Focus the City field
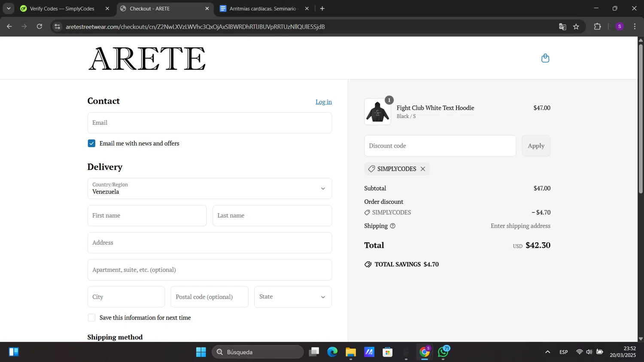The height and width of the screenshot is (362, 644). point(126,297)
